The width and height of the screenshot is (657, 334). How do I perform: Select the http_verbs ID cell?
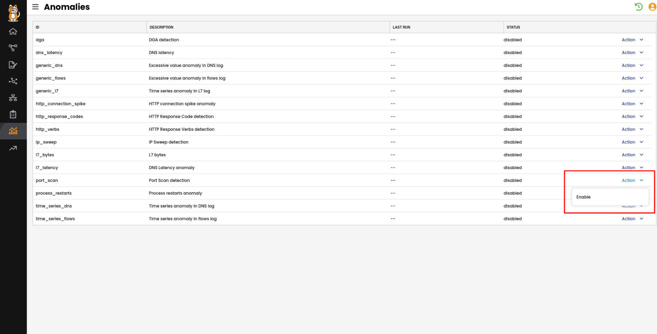pos(47,129)
